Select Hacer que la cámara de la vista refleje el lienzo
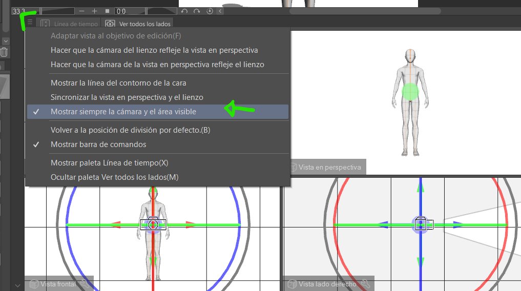 click(x=157, y=65)
